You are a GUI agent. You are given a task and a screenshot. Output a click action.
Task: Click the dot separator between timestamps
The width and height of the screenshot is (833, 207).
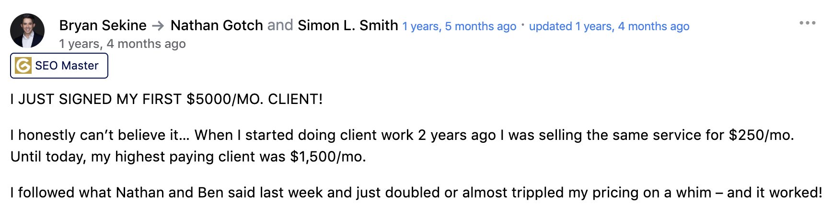(522, 23)
